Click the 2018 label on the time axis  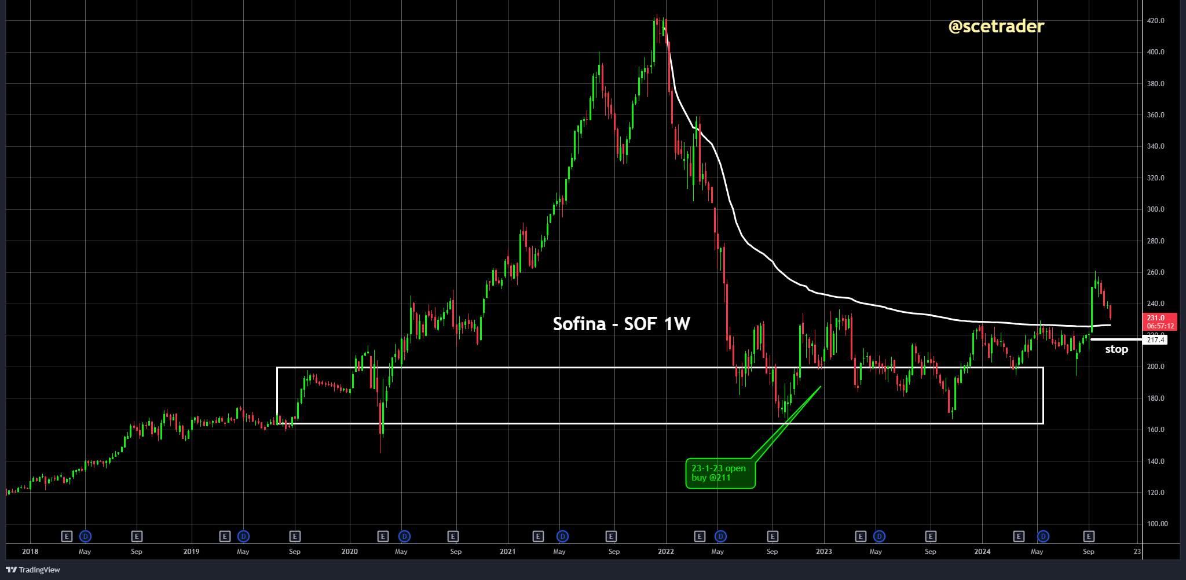click(x=30, y=552)
